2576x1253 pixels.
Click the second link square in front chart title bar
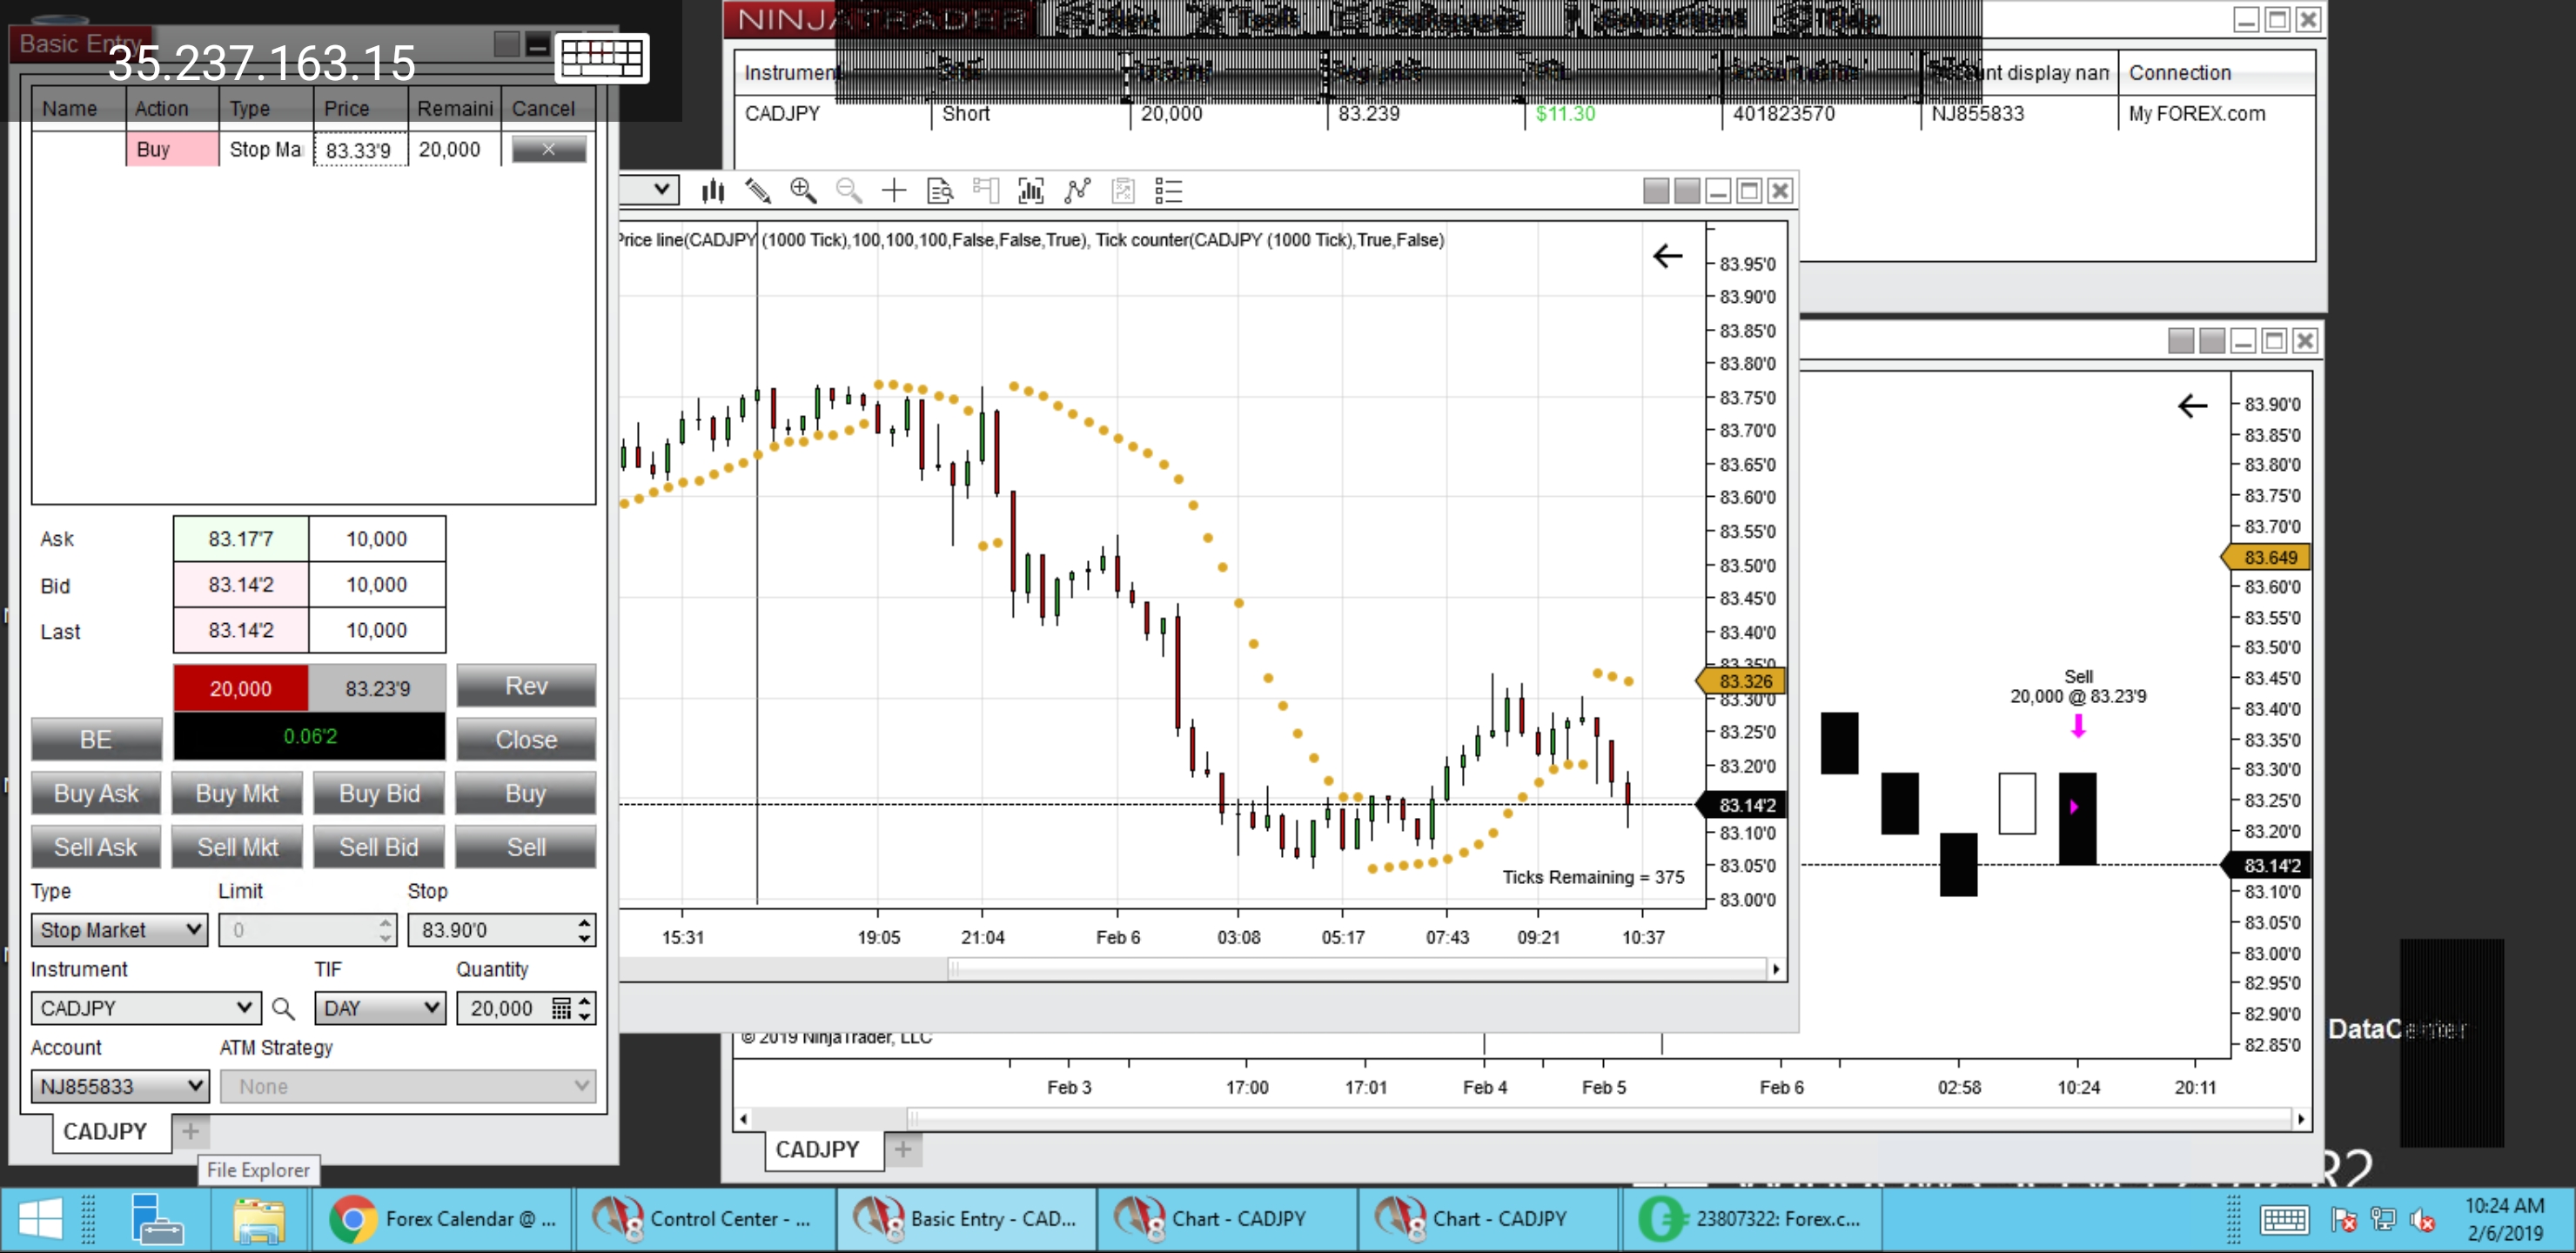pos(1687,190)
